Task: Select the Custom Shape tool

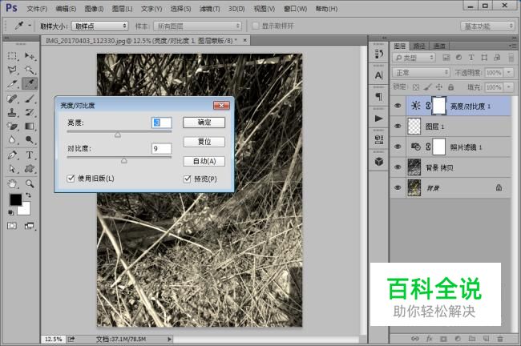Action: pos(30,169)
